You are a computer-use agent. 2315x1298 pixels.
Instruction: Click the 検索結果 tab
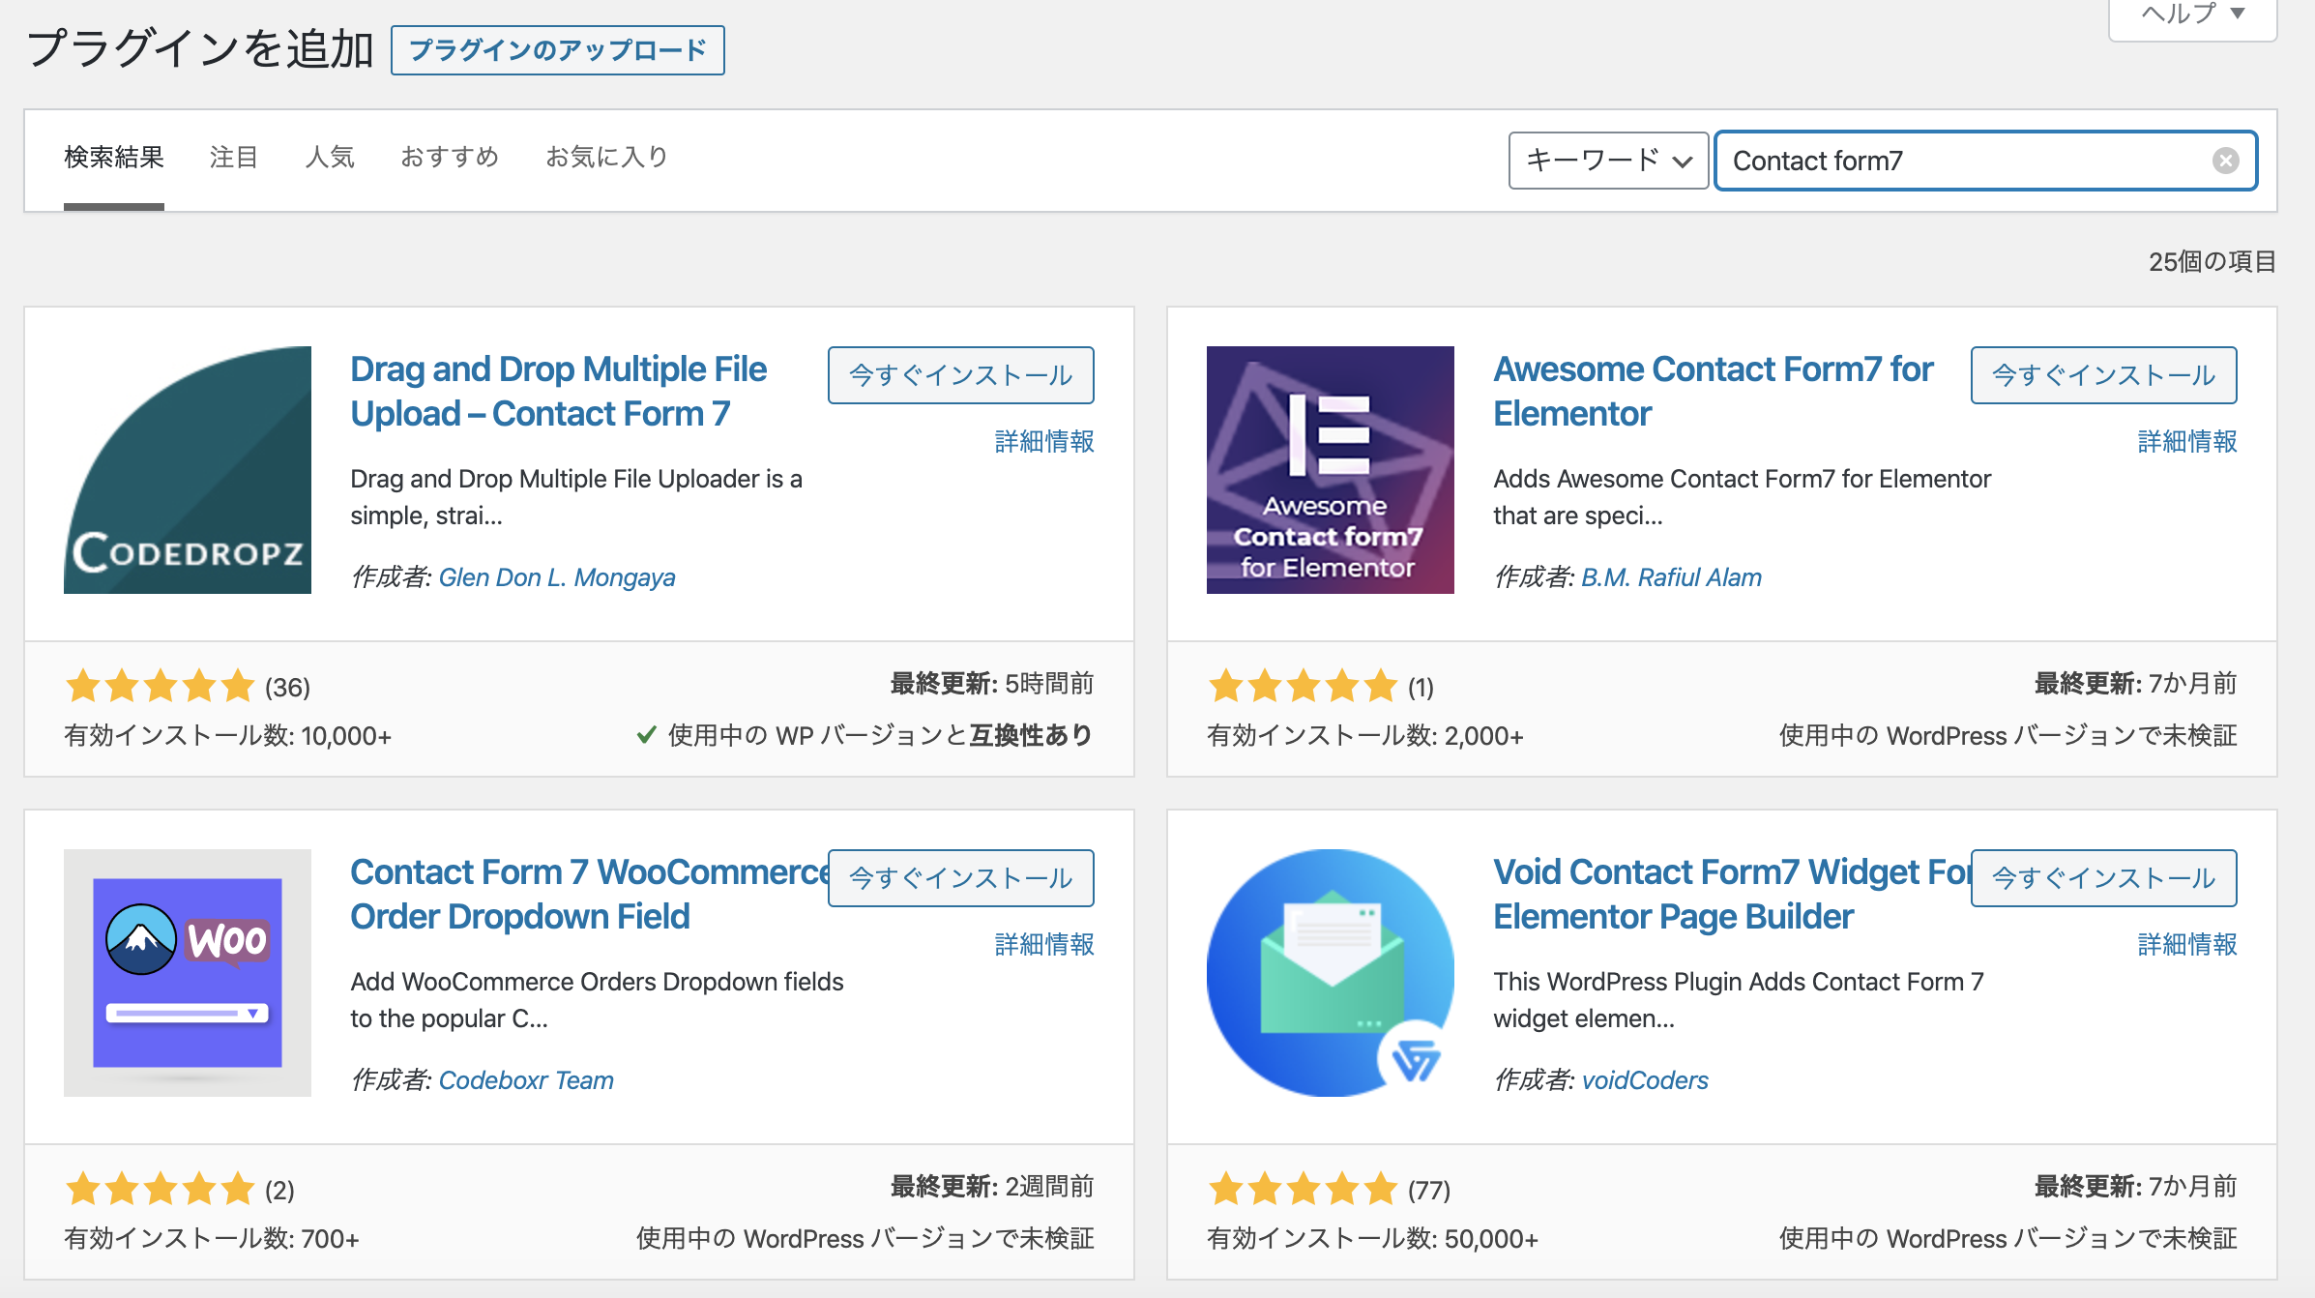[114, 157]
